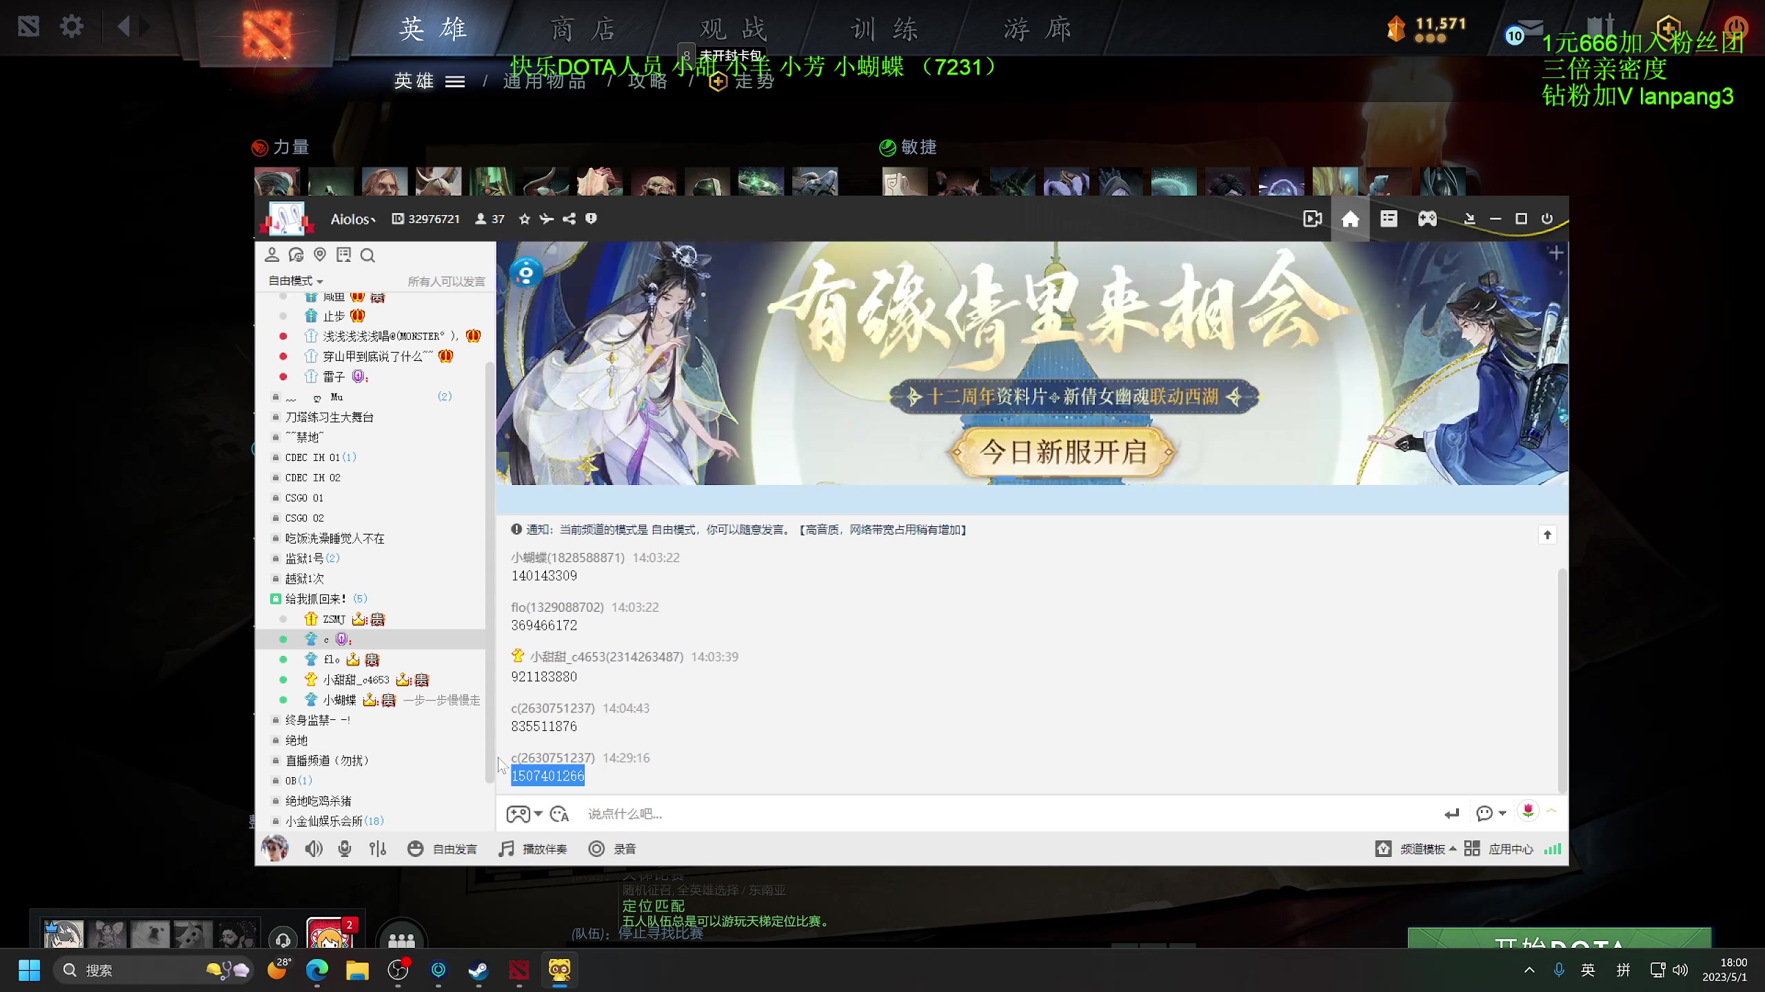The width and height of the screenshot is (1765, 992).
Task: Click the location pin icon in sidebar
Action: [320, 255]
